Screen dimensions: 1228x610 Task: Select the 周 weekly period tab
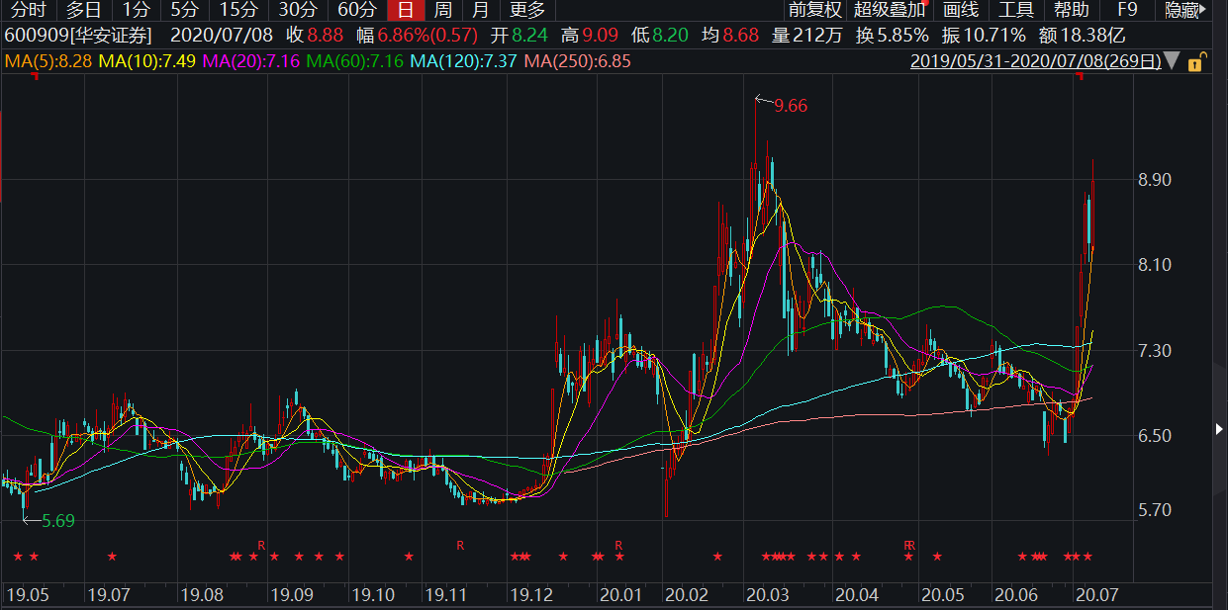pyautogui.click(x=442, y=11)
